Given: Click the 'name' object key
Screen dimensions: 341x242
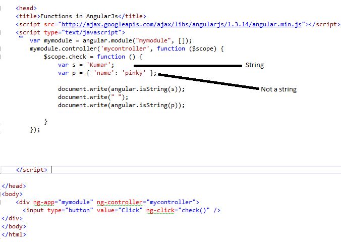Looking at the screenshot, I should tap(104, 73).
